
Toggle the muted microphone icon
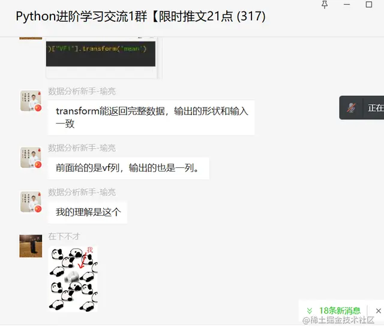pos(351,107)
